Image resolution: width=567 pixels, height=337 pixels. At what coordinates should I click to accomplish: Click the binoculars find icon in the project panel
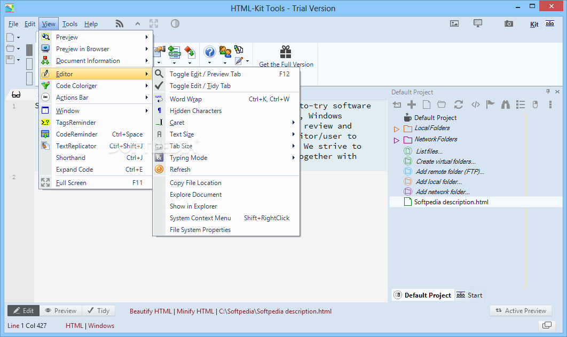coord(506,105)
